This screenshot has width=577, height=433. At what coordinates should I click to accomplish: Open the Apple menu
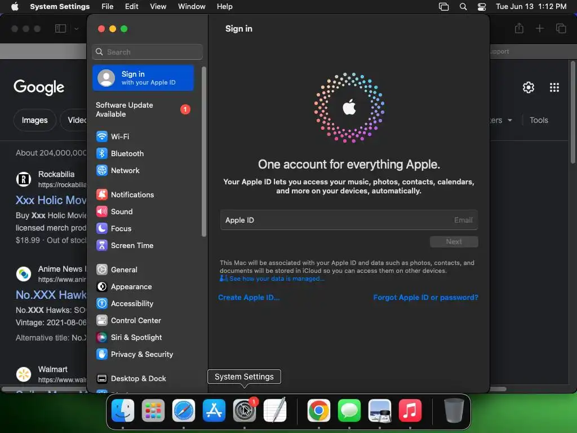(15, 7)
